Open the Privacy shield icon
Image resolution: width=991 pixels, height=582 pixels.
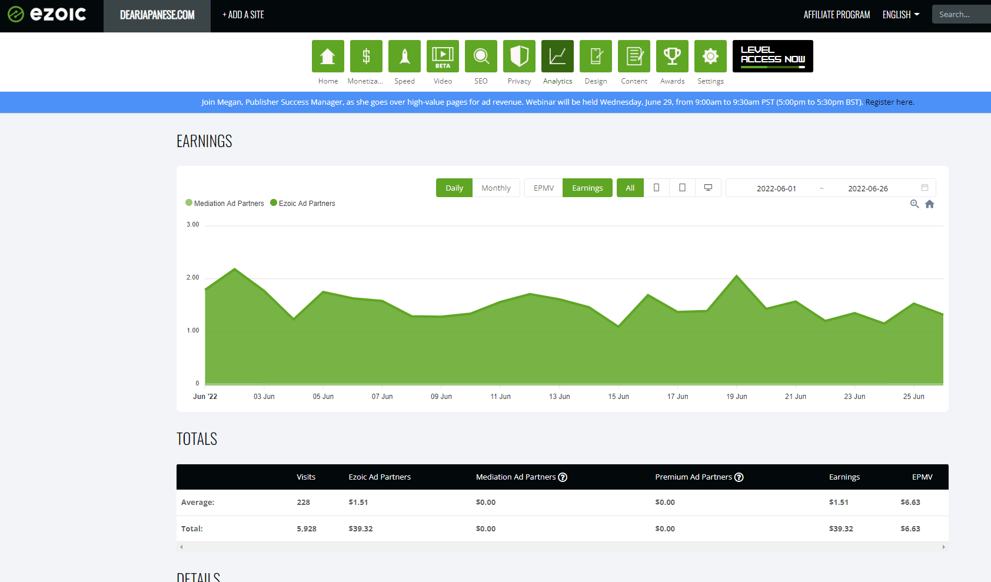click(x=519, y=56)
